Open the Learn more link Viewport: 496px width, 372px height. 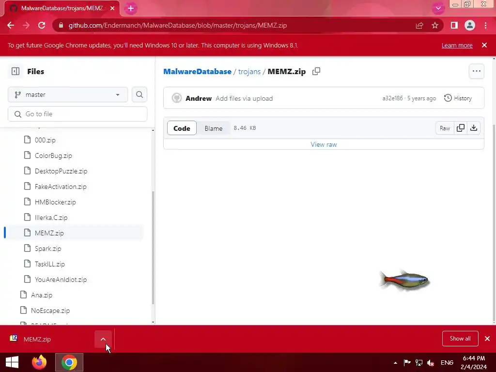457,45
